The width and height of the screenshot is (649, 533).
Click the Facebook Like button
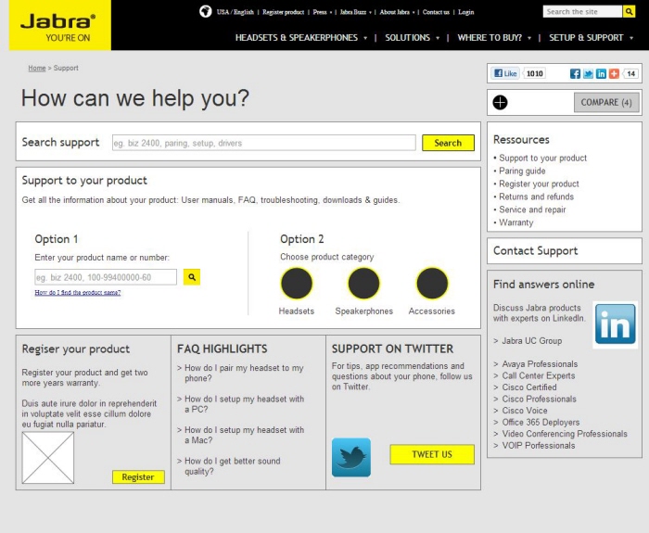(506, 73)
